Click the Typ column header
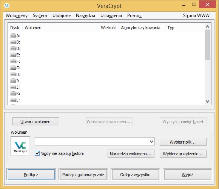The width and height of the screenshot is (219, 189). [x=184, y=28]
